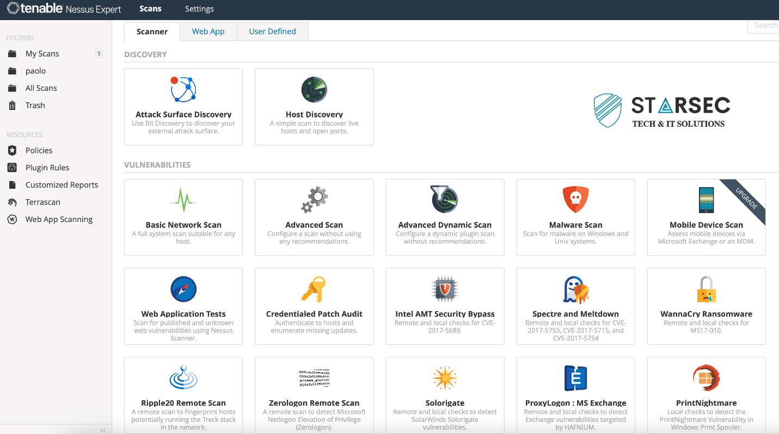Click the WannaCry Ransomware padlock icon
Viewport: 779px width, 434px height.
pos(706,289)
